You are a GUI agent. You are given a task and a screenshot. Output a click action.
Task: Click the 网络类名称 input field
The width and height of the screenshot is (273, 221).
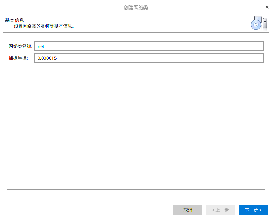[149, 46]
